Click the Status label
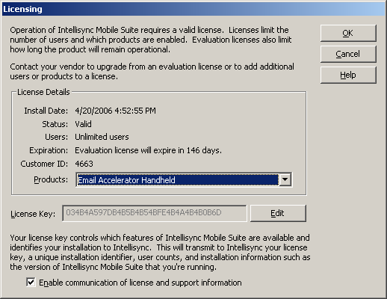The height and width of the screenshot is (299, 387). pos(55,124)
